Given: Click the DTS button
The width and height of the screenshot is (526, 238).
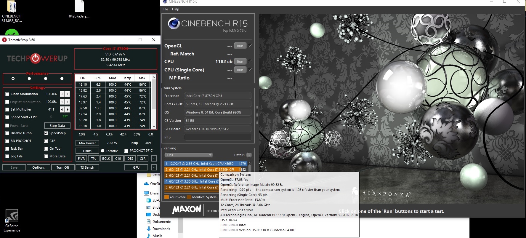Looking at the screenshot, I should click(x=130, y=159).
